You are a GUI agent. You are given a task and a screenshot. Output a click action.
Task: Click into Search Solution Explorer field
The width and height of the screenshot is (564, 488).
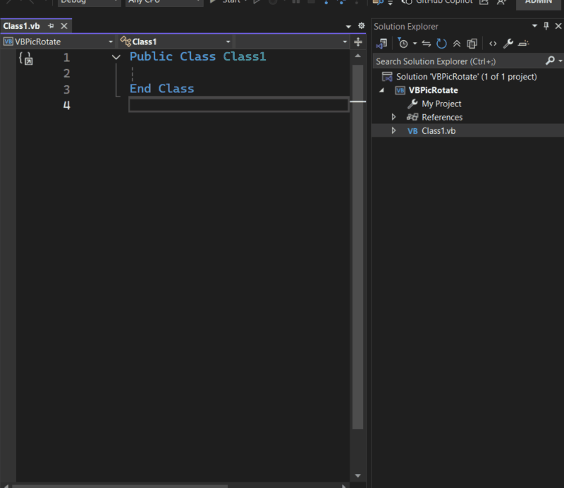point(459,61)
